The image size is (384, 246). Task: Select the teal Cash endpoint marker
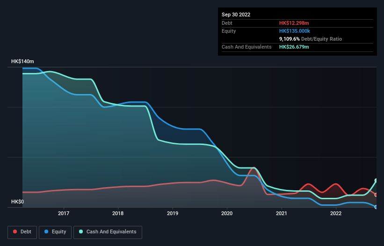[376, 181]
